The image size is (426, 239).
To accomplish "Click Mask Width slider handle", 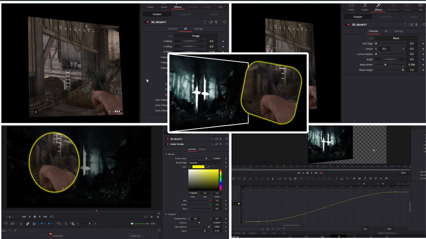I will [x=385, y=64].
